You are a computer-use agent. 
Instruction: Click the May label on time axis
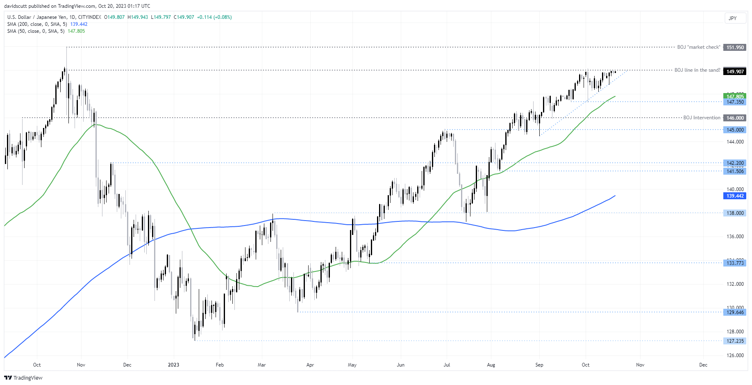pos(352,365)
